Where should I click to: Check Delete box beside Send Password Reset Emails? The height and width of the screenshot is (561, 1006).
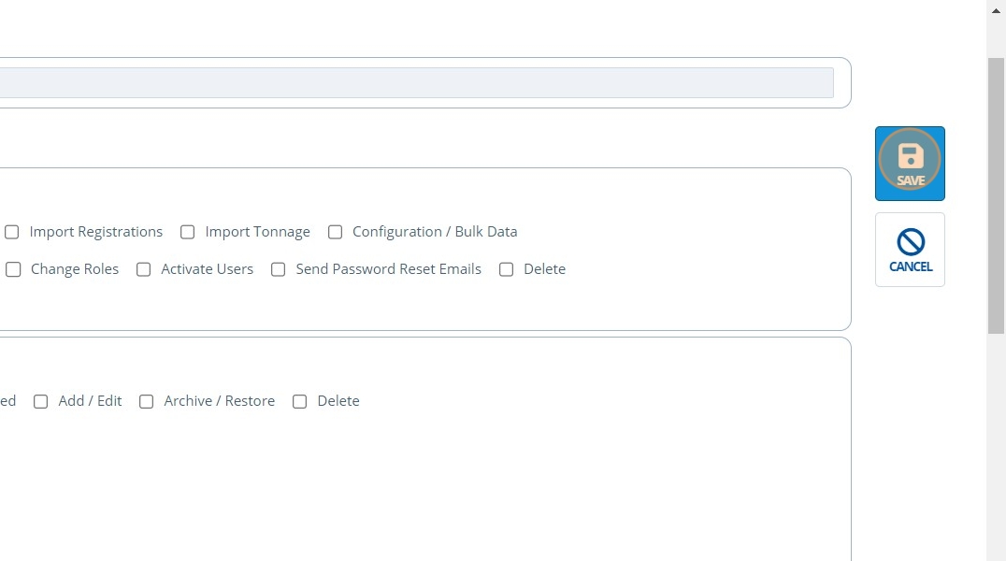point(507,269)
